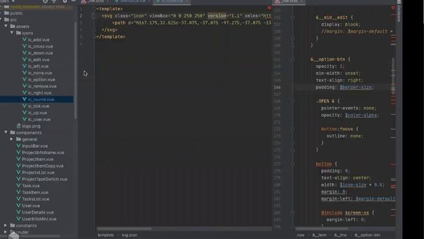Click the Vue icon beside ic_add.vue
Viewport: 424px width, 239px height.
click(25, 40)
